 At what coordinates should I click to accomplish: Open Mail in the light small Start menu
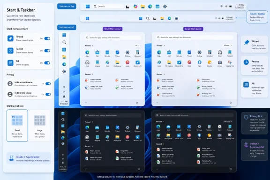click(97, 53)
